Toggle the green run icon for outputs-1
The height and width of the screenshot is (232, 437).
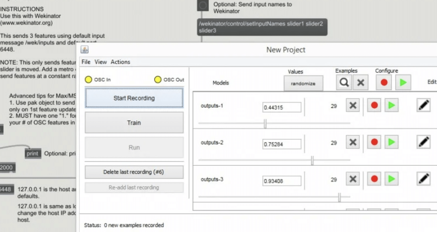click(x=391, y=105)
